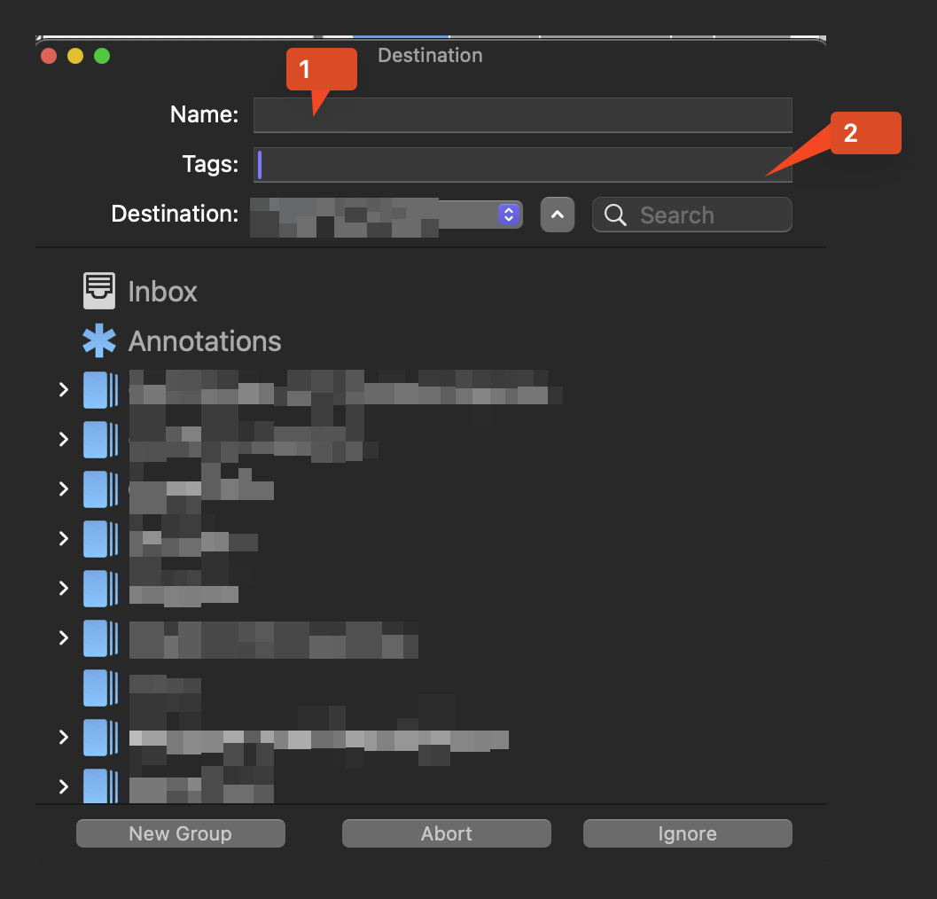Viewport: 937px width, 899px height.
Task: Close the Destination window with red button
Action: pyautogui.click(x=49, y=56)
